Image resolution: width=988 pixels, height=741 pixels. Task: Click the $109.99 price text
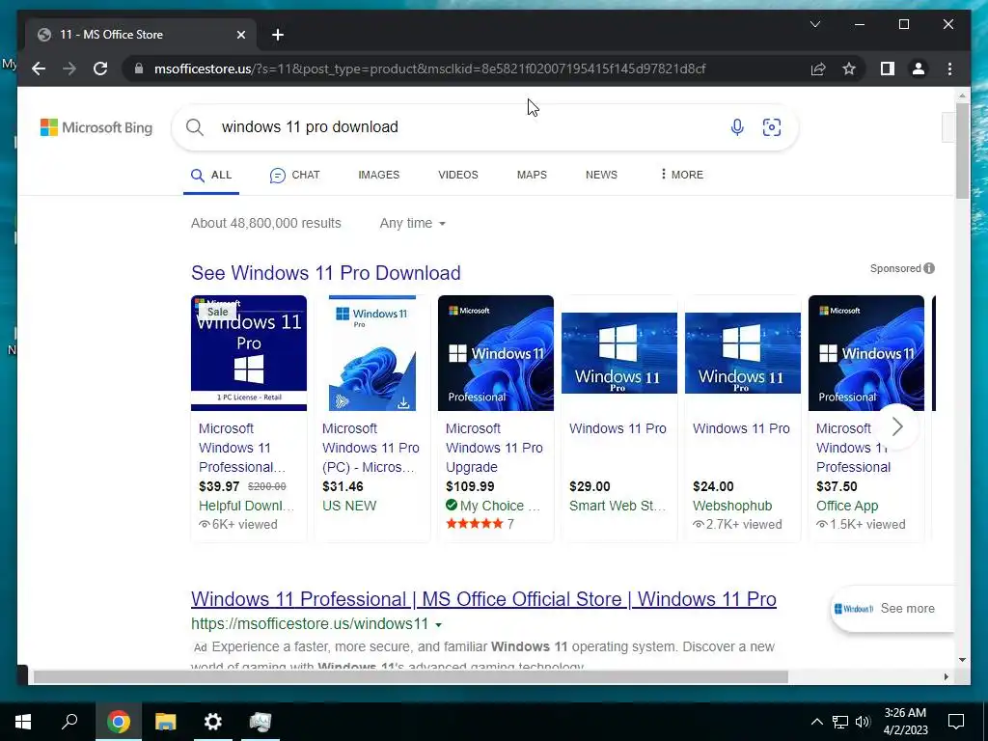[470, 486]
